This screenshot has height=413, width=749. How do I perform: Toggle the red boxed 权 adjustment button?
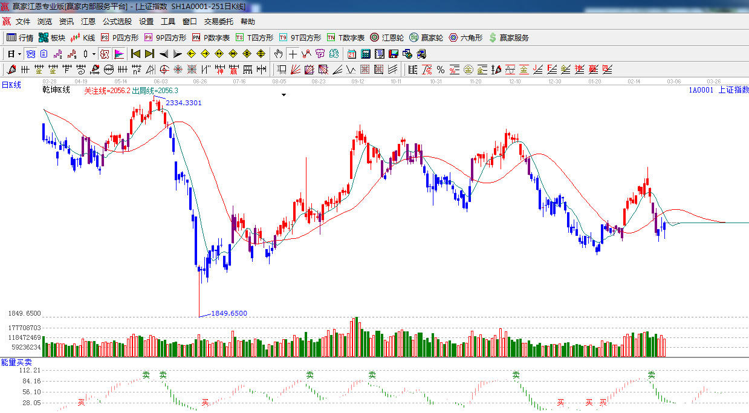[105, 54]
